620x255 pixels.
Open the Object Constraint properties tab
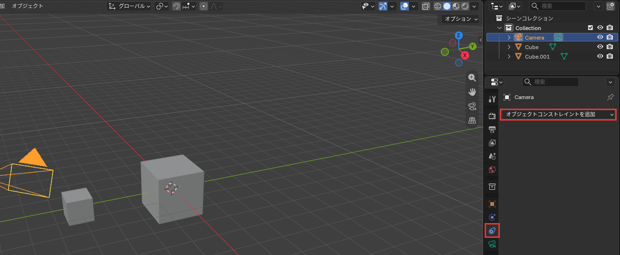coord(493,231)
